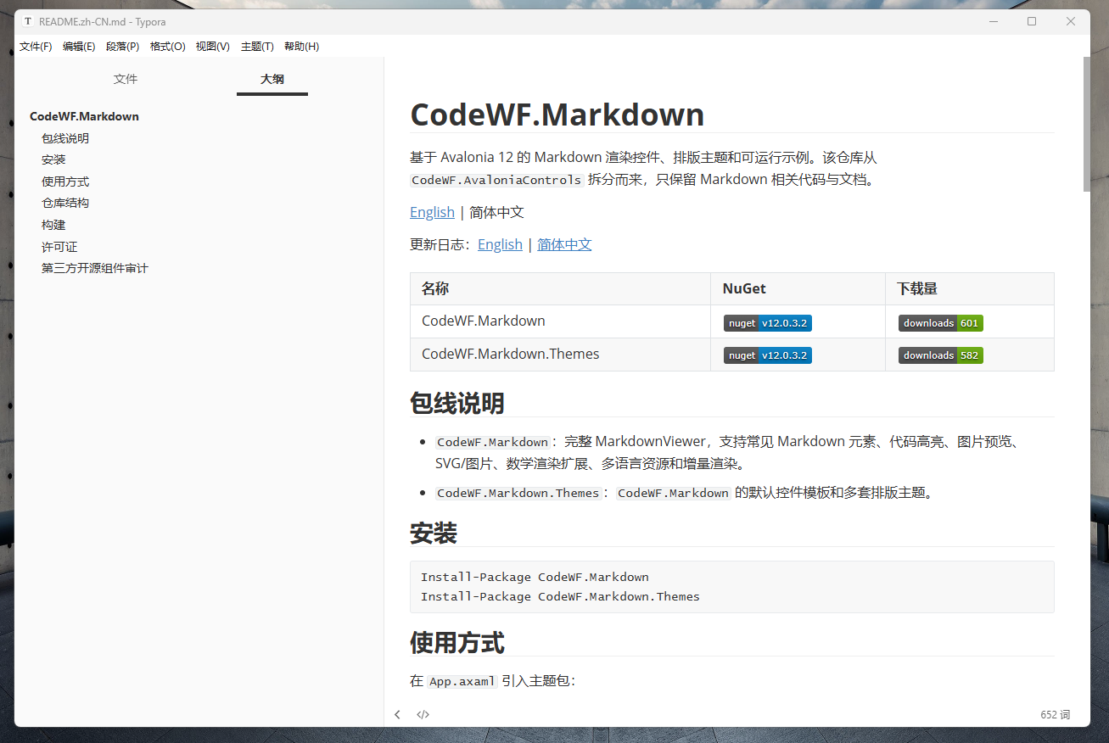Image resolution: width=1109 pixels, height=743 pixels.
Task: Open the English link above 更新日志
Action: [x=432, y=212]
